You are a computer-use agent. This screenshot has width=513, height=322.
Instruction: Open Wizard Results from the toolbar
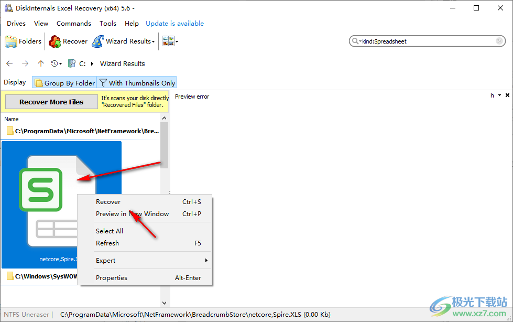[121, 41]
